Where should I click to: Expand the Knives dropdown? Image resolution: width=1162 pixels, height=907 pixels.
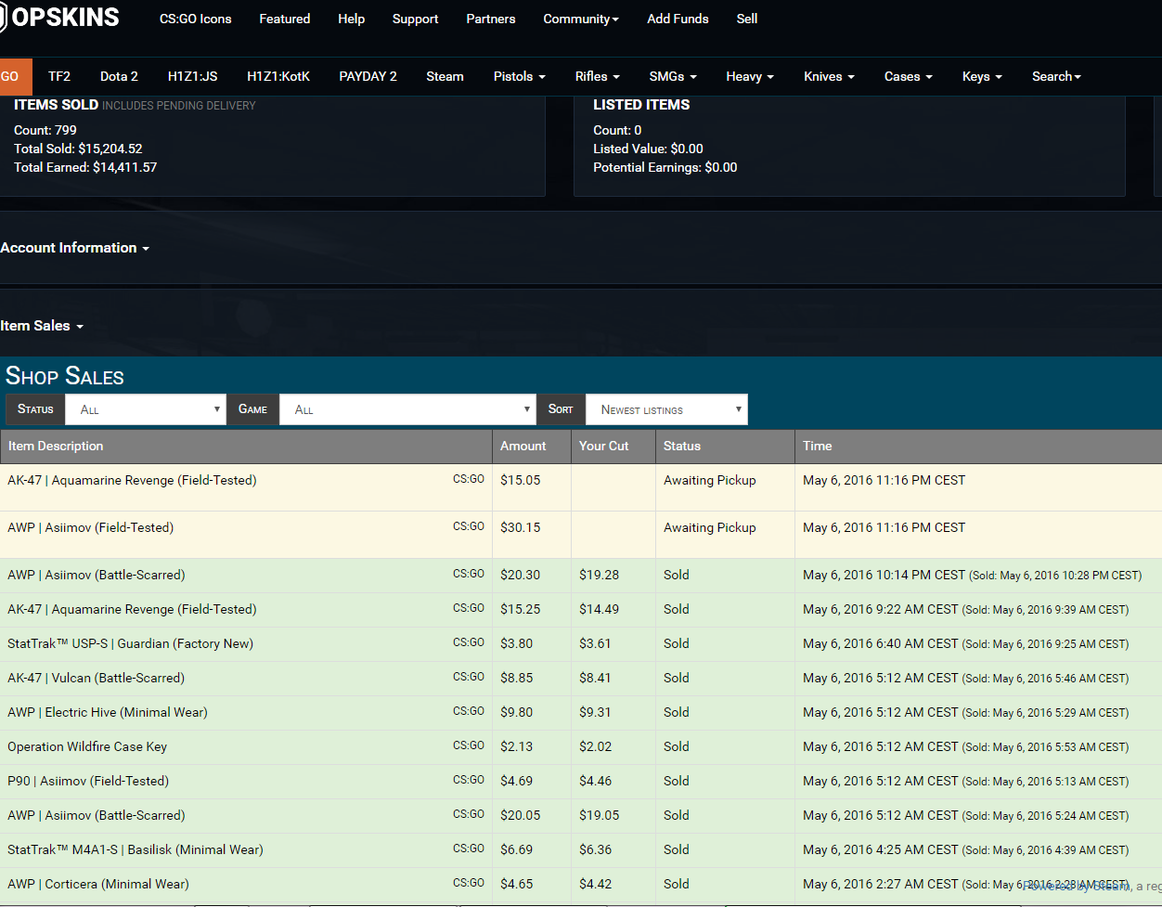tap(829, 76)
